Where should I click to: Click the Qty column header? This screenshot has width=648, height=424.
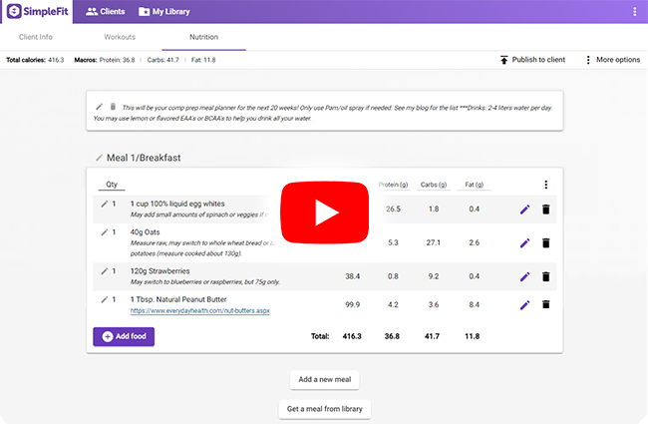pos(112,185)
